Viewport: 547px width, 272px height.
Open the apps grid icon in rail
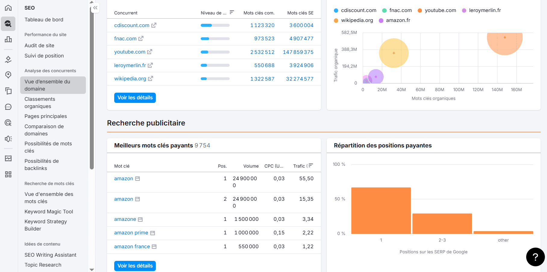coord(8,174)
